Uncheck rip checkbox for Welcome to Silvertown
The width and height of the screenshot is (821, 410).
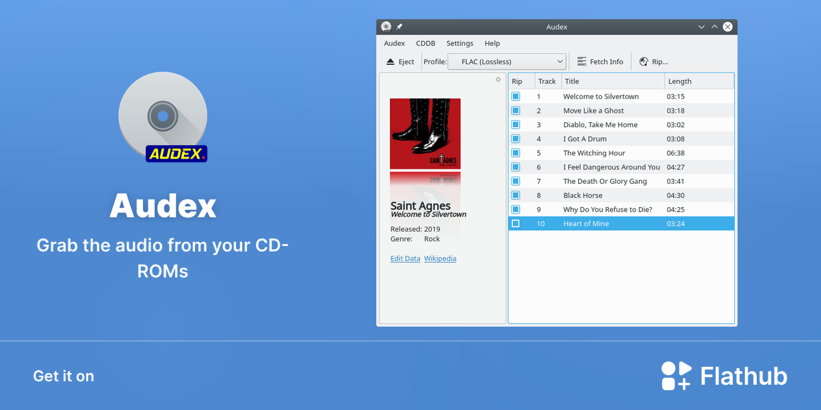(516, 96)
